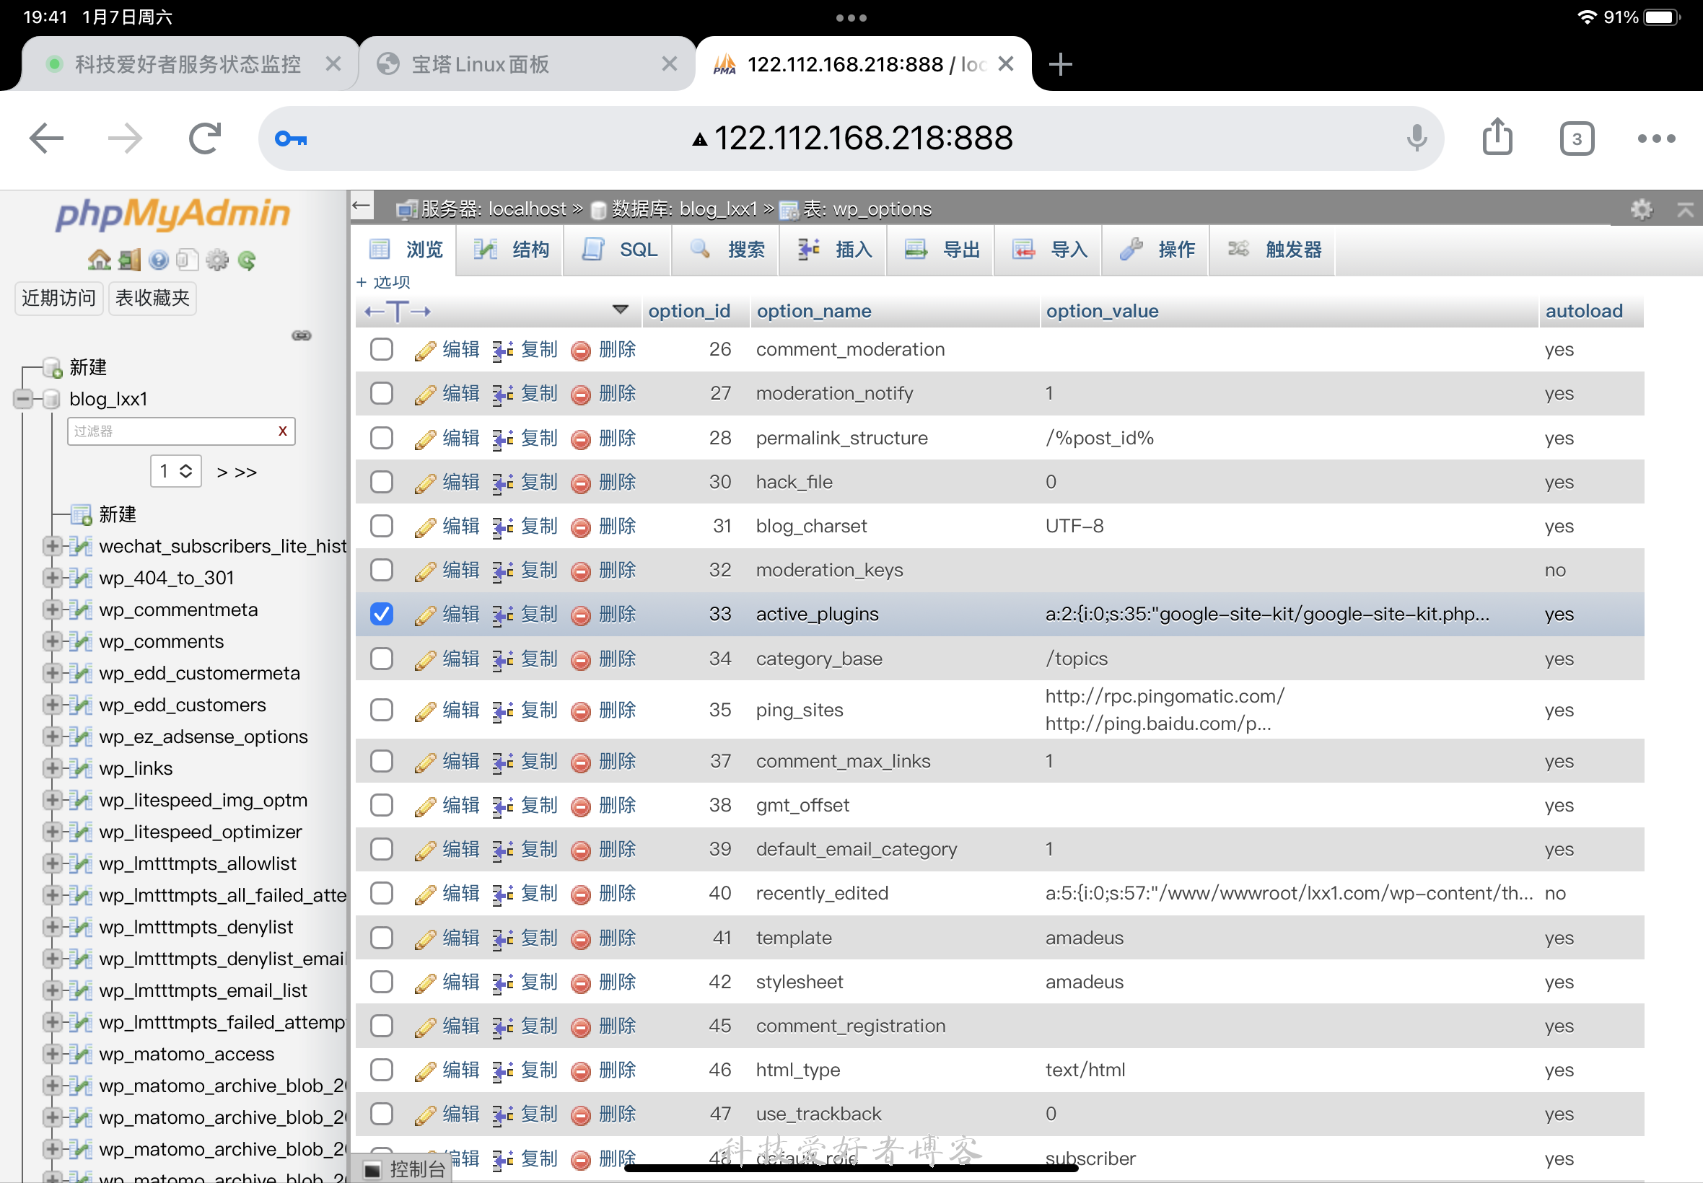Viewport: 1703px width, 1183px height.
Task: Click the red delete icon for permalink_structure
Action: 582,439
